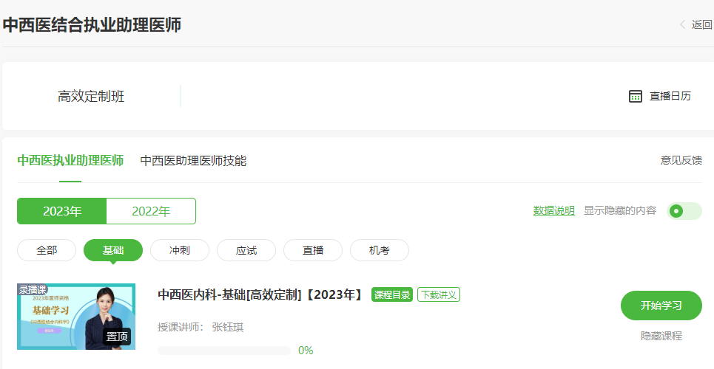Switch to 中西医助理医师技能 tab
The image size is (714, 369).
[x=193, y=160]
